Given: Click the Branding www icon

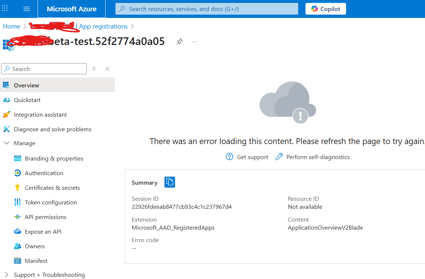Looking at the screenshot, I should 17,158.
